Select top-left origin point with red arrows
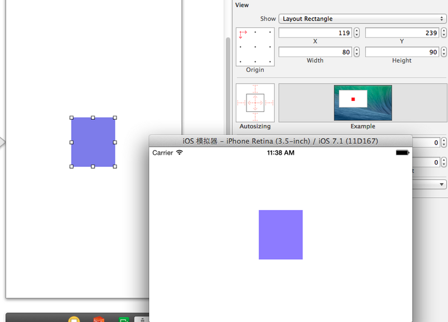This screenshot has height=322, width=448. click(242, 34)
